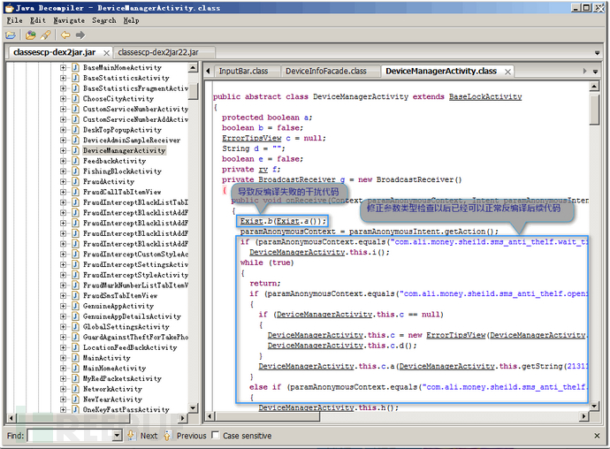Click the Open Type toolbar icon
Viewport: 610px width, 449px height.
29,35
